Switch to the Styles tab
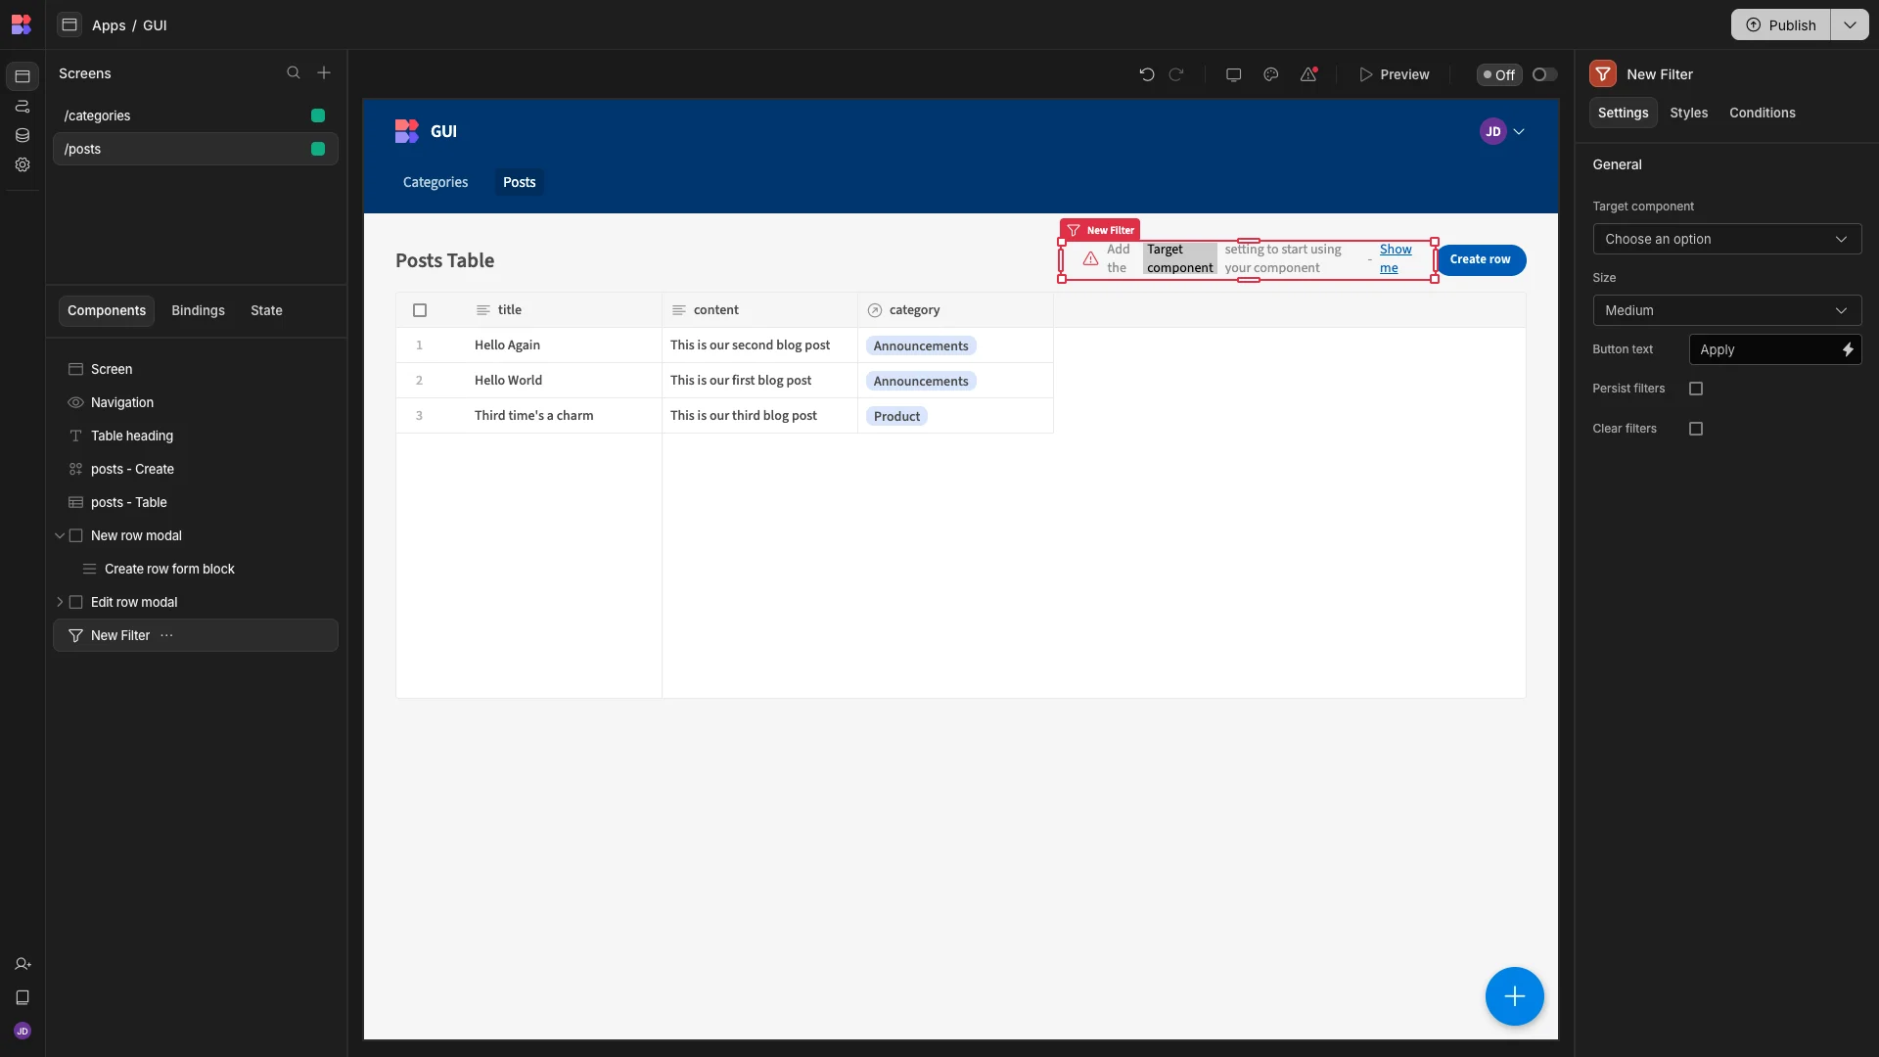The width and height of the screenshot is (1879, 1057). pyautogui.click(x=1688, y=113)
